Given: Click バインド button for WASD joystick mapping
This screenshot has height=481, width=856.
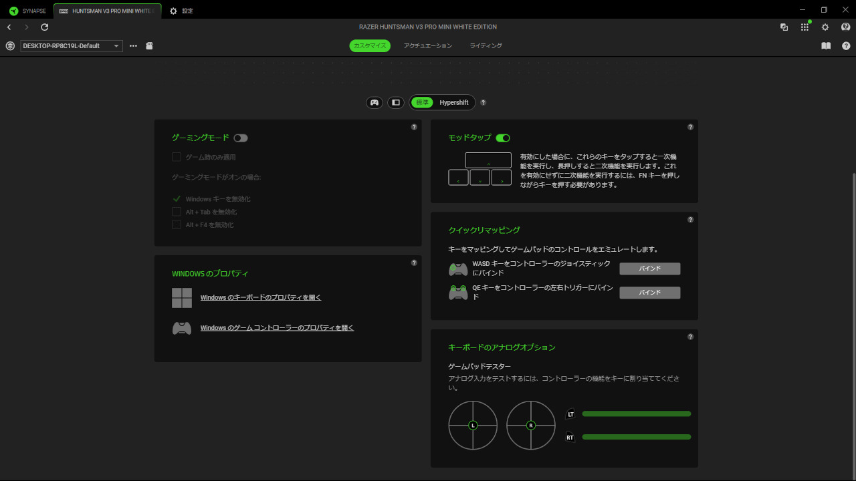Looking at the screenshot, I should tap(649, 269).
